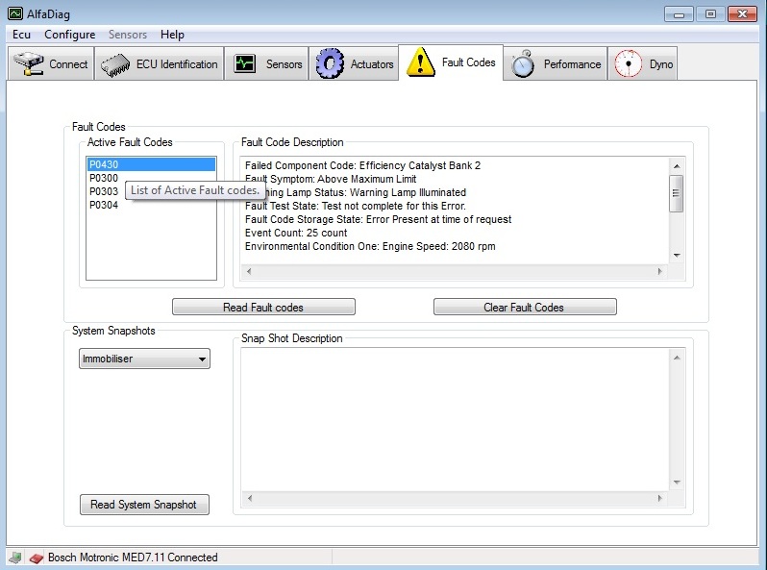Click the red connection icon in status bar
Viewport: 767px width, 570px height.
tap(36, 558)
